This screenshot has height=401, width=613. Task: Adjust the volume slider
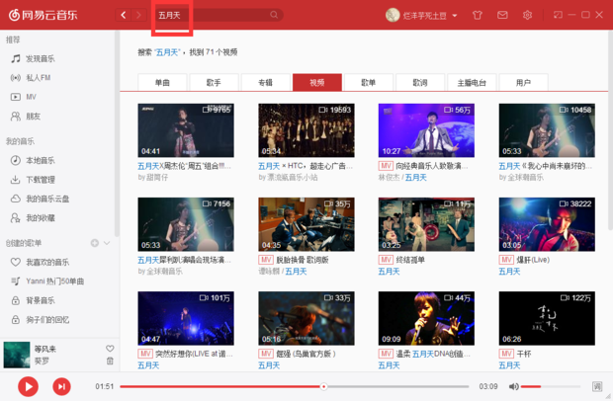click(x=551, y=386)
